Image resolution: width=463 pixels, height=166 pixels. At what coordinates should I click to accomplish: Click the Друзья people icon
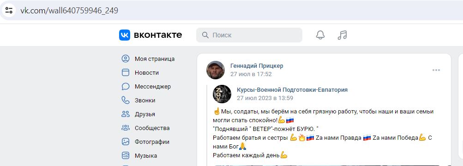point(126,114)
